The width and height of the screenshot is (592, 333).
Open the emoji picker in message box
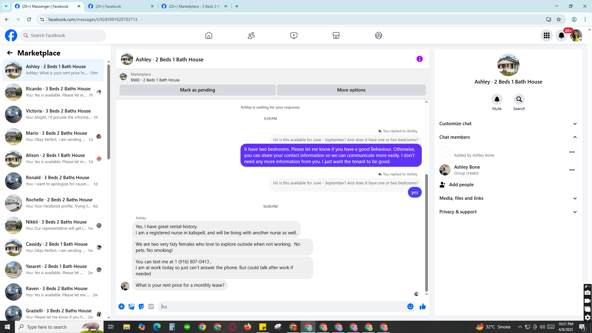pyautogui.click(x=410, y=306)
